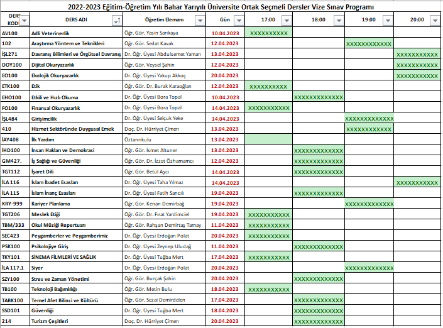Open the 17:00 column filter dropdown
Screen dimensions: 443x328
(287, 20)
